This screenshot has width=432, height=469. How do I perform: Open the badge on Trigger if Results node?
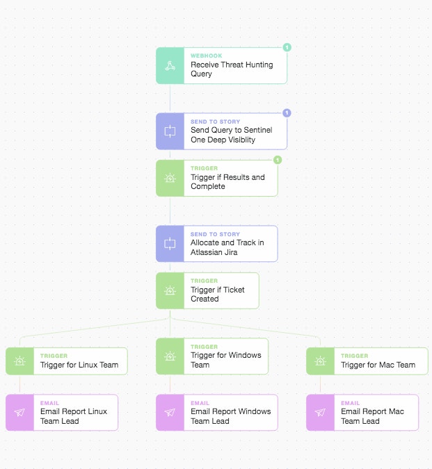278,160
